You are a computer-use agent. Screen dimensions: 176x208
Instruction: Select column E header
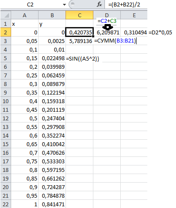(x=134, y=15)
